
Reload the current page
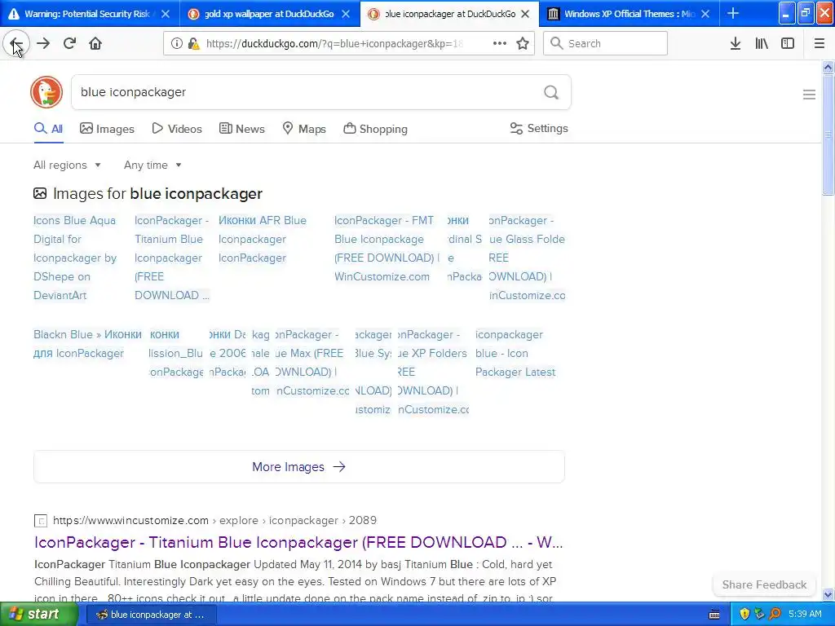coord(69,44)
